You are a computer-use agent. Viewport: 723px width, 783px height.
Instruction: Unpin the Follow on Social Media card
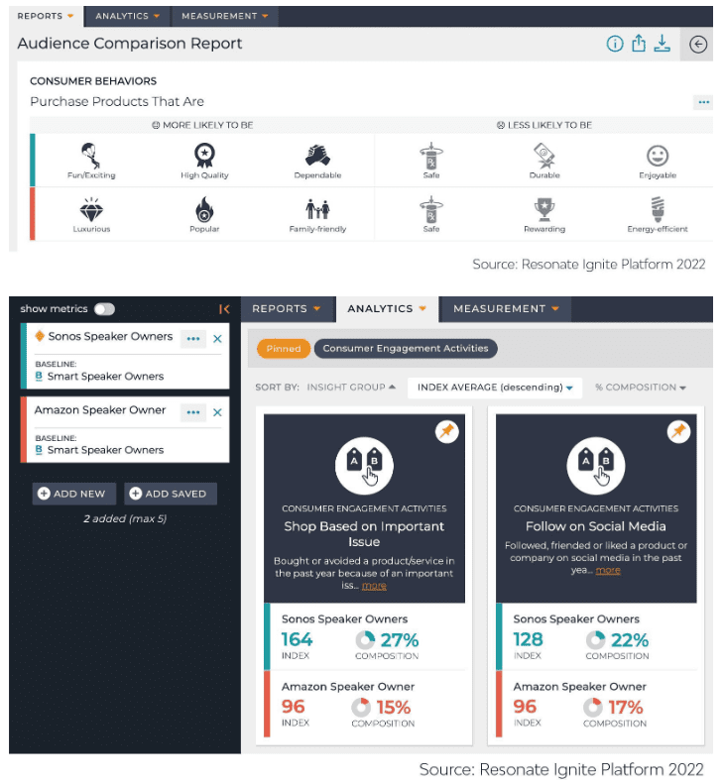(x=678, y=431)
